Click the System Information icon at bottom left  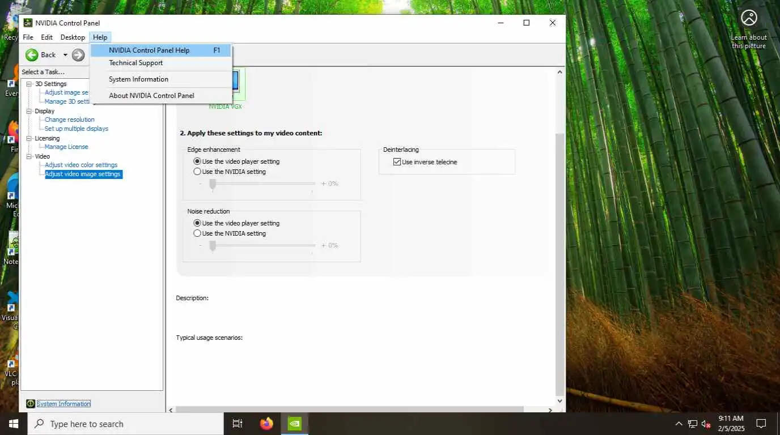coord(31,404)
